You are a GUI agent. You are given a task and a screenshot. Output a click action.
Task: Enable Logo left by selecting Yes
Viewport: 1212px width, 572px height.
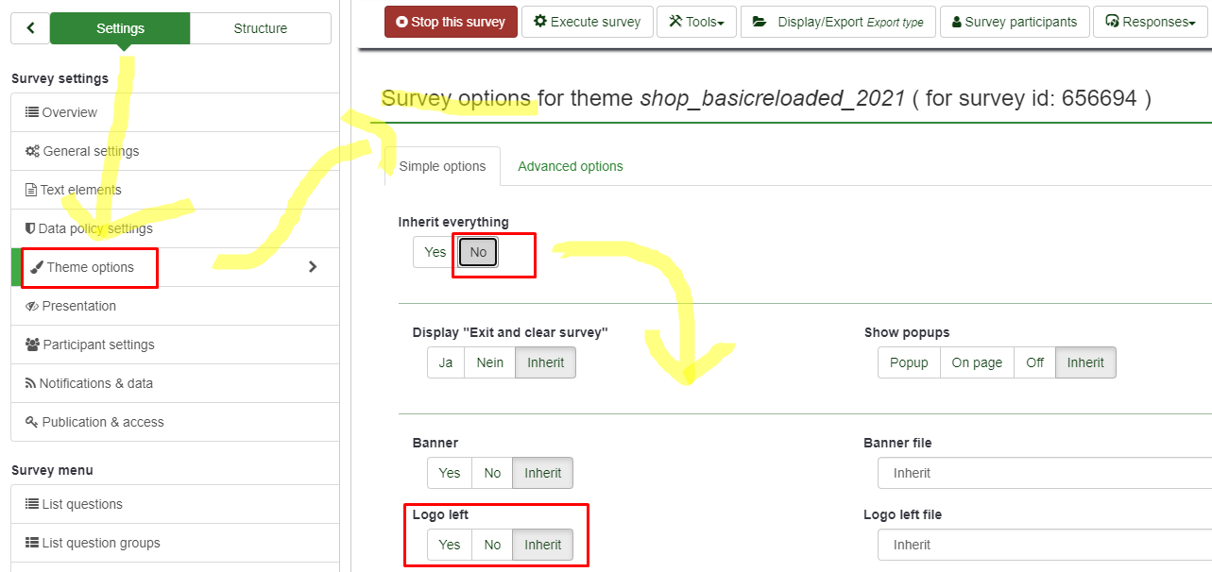(449, 545)
